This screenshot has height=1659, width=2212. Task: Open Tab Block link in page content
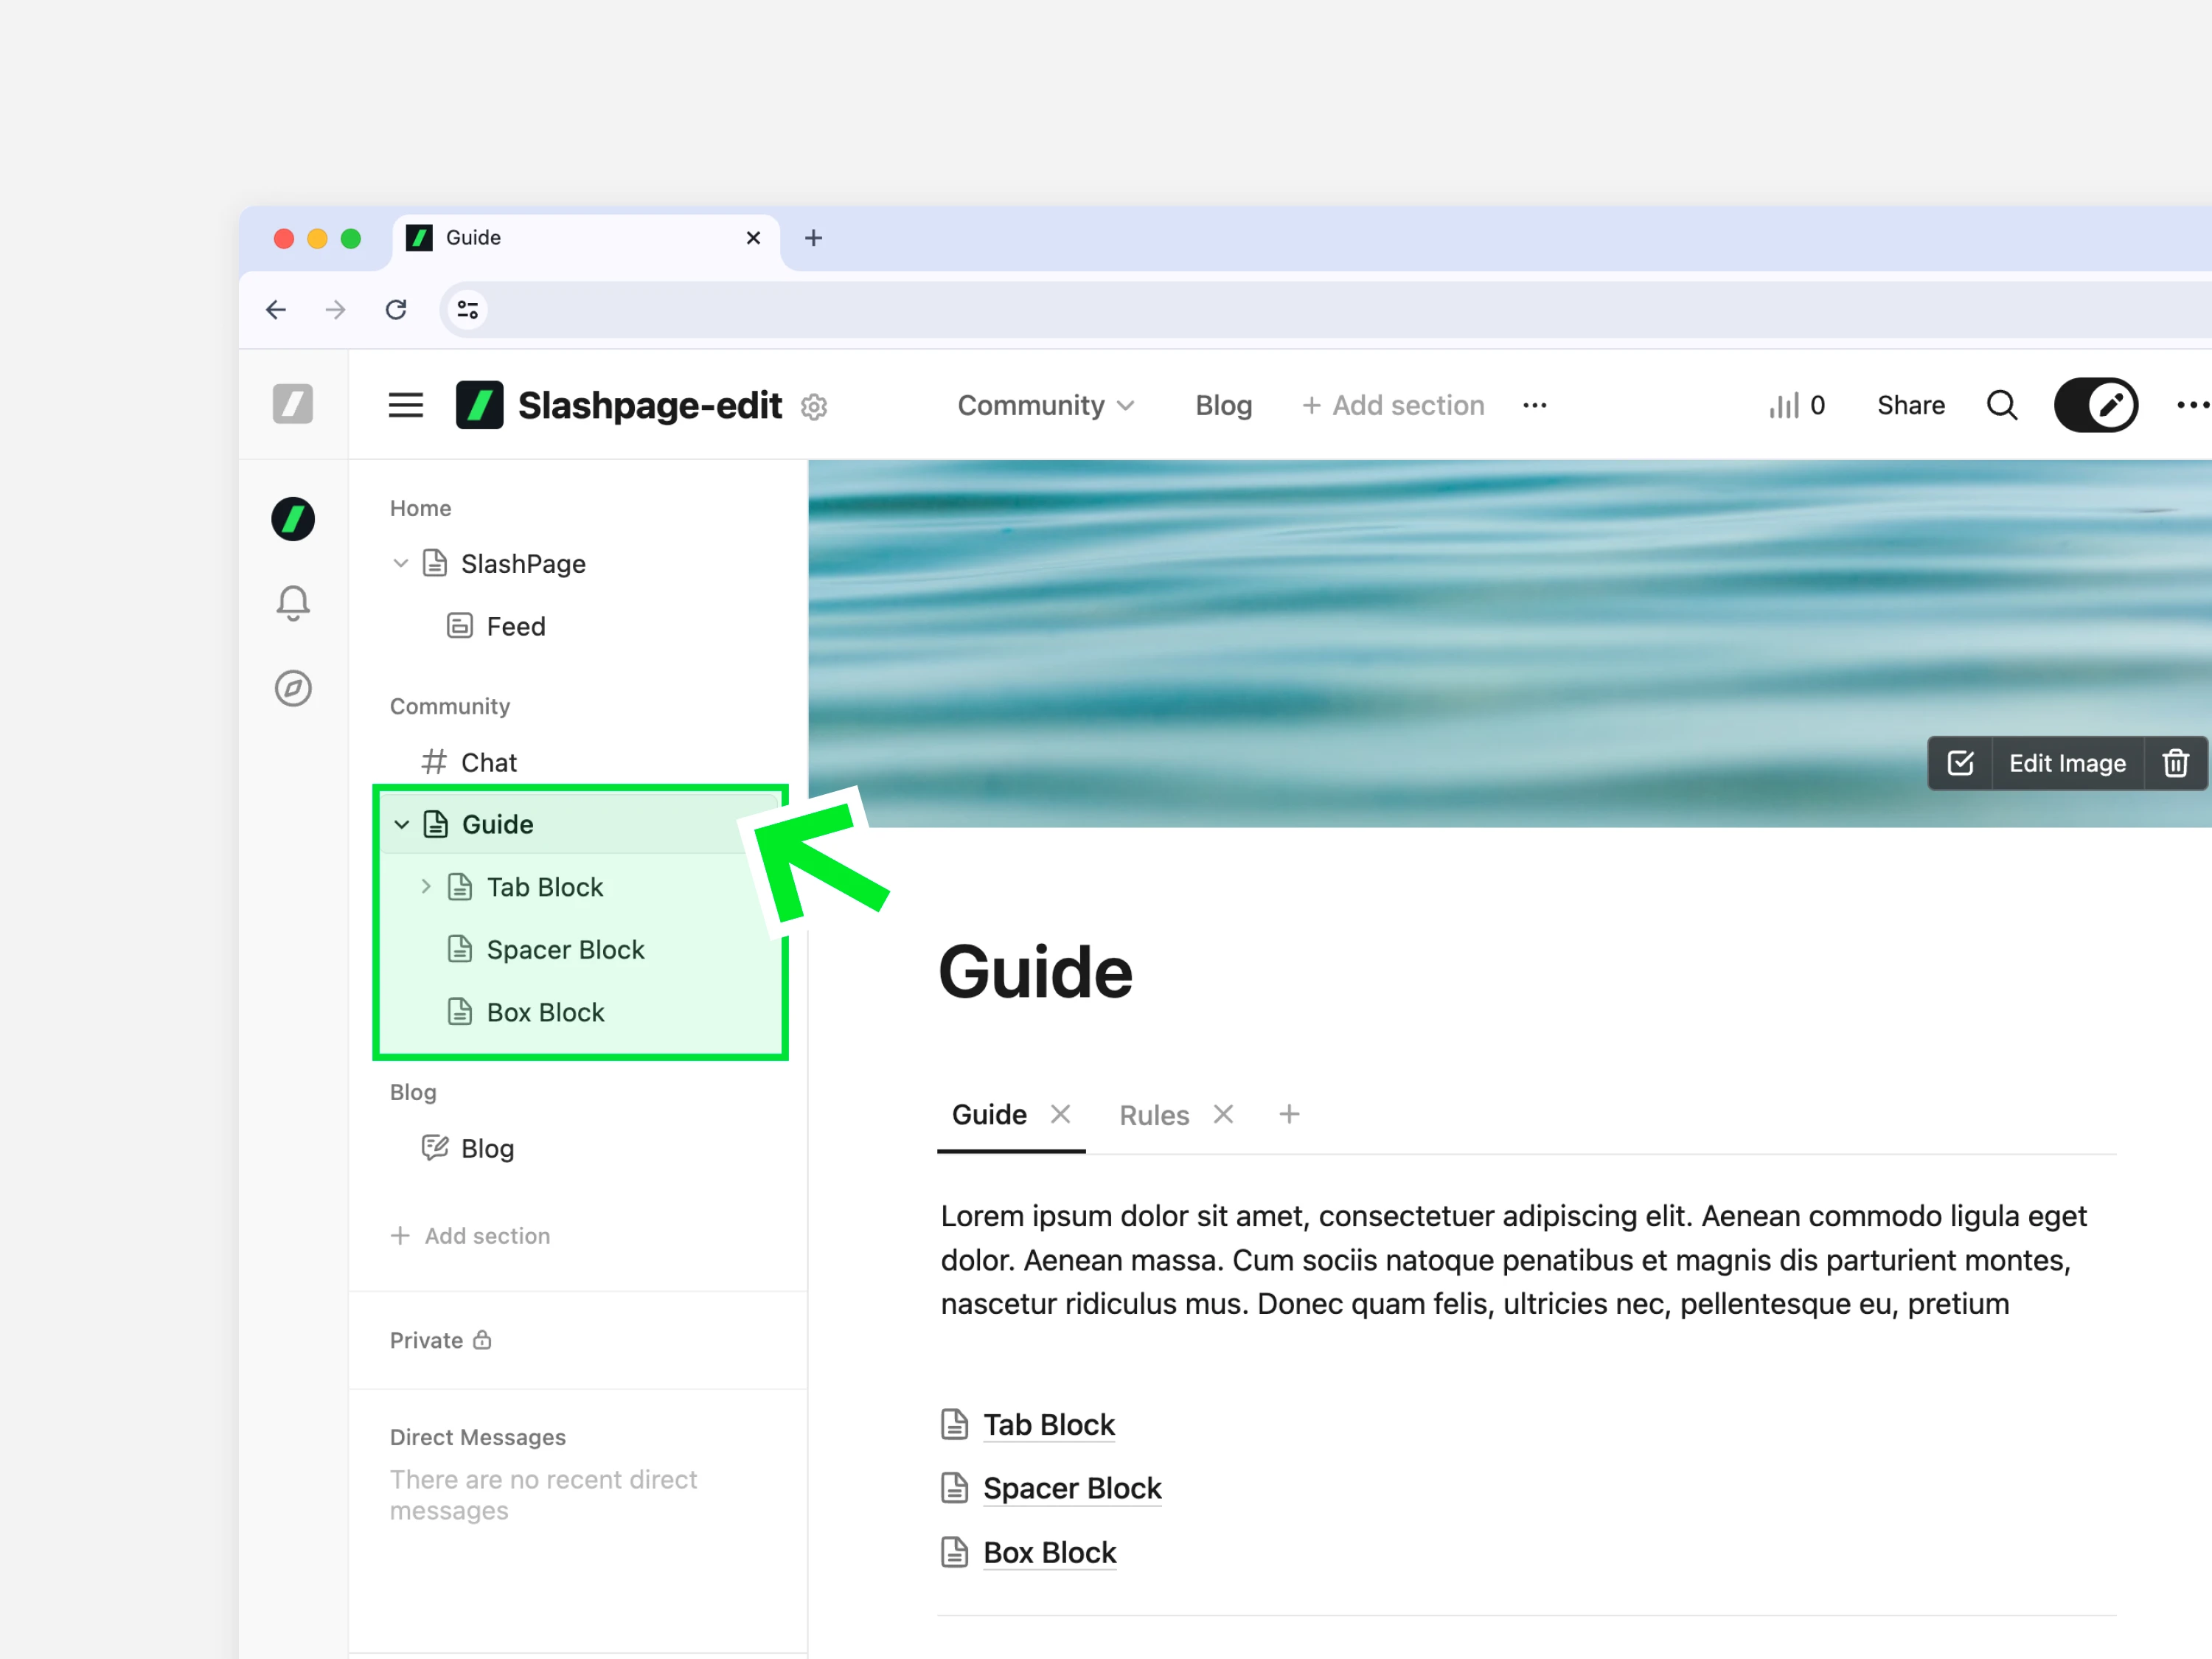tap(1049, 1425)
